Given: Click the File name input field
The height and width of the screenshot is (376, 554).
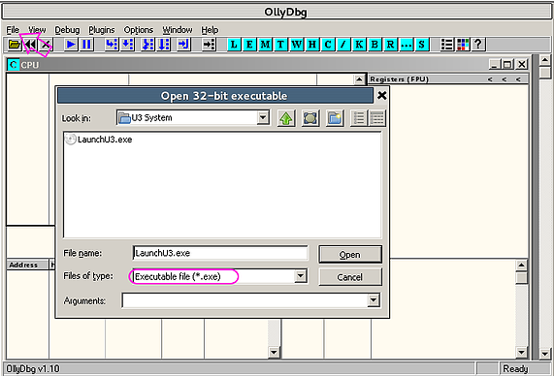Looking at the screenshot, I should click(220, 253).
